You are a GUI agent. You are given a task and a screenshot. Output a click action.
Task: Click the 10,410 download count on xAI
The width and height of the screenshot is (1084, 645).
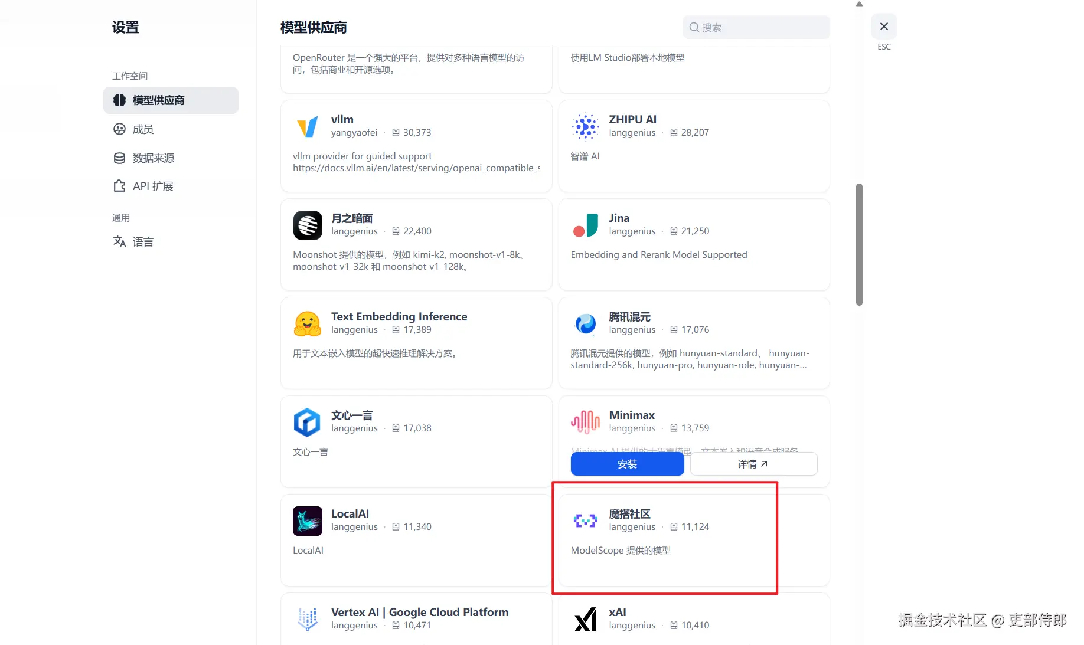point(695,626)
